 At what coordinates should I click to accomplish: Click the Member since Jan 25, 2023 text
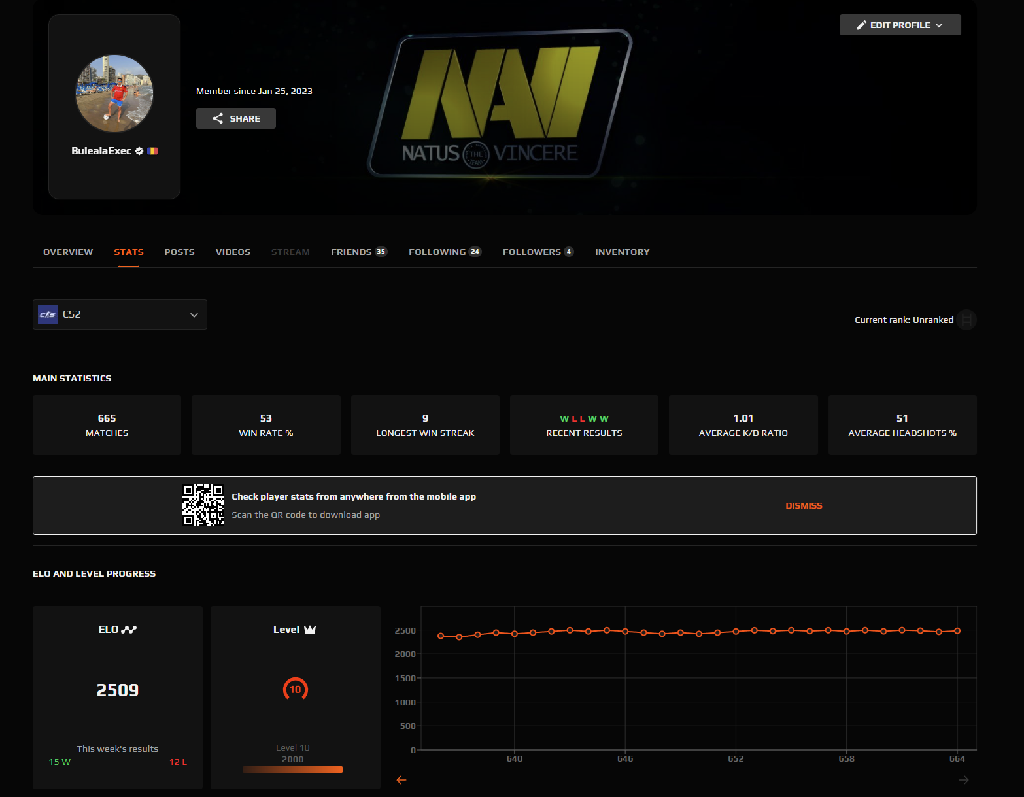coord(254,91)
